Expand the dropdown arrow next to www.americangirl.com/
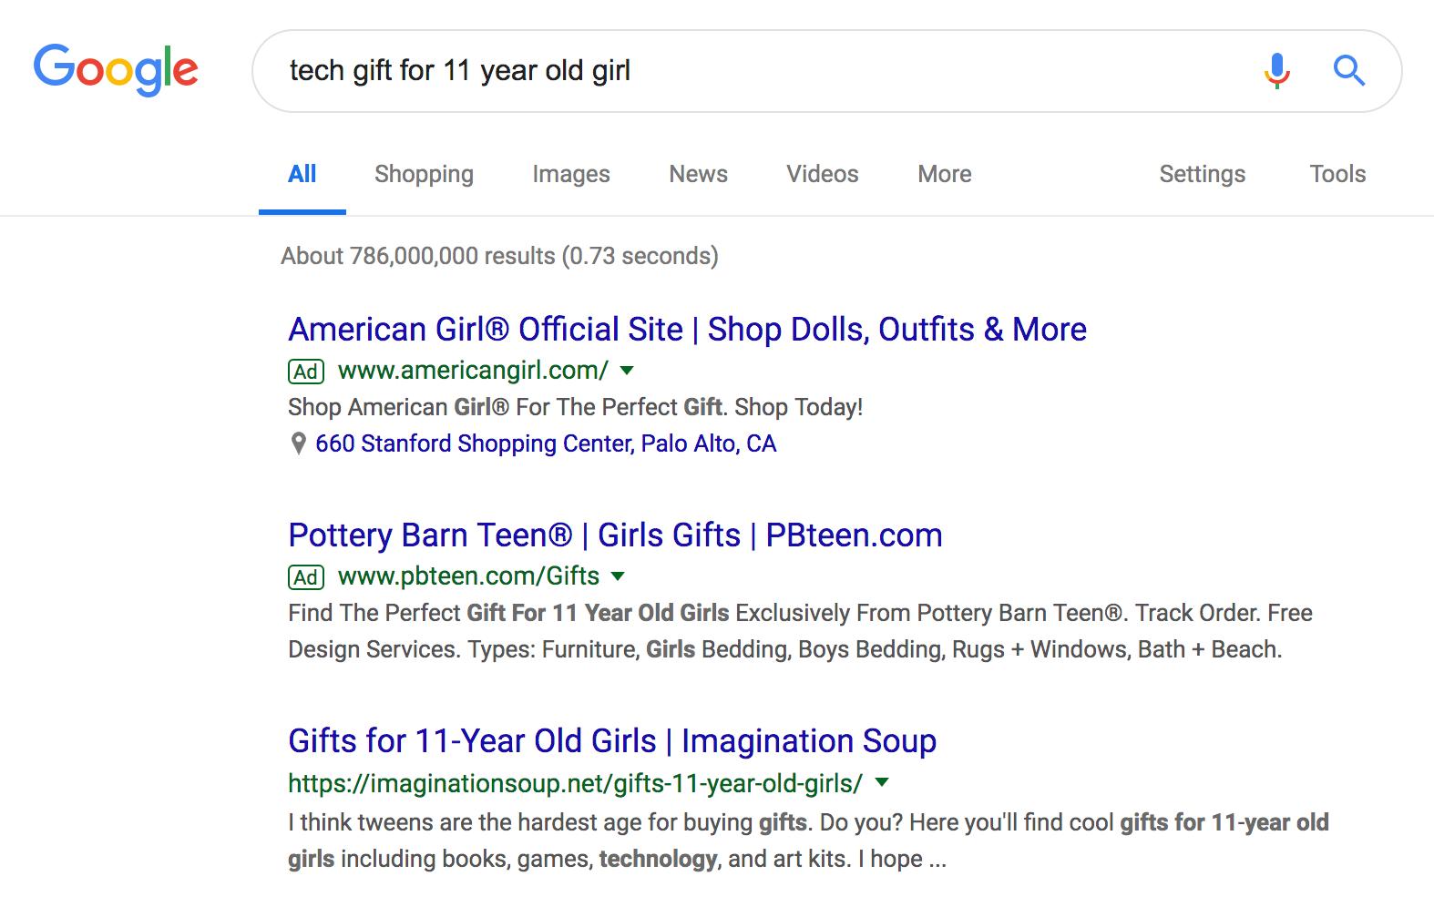 click(627, 371)
